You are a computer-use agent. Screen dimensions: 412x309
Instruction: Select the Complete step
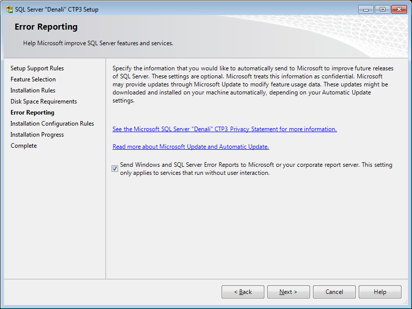(x=24, y=146)
